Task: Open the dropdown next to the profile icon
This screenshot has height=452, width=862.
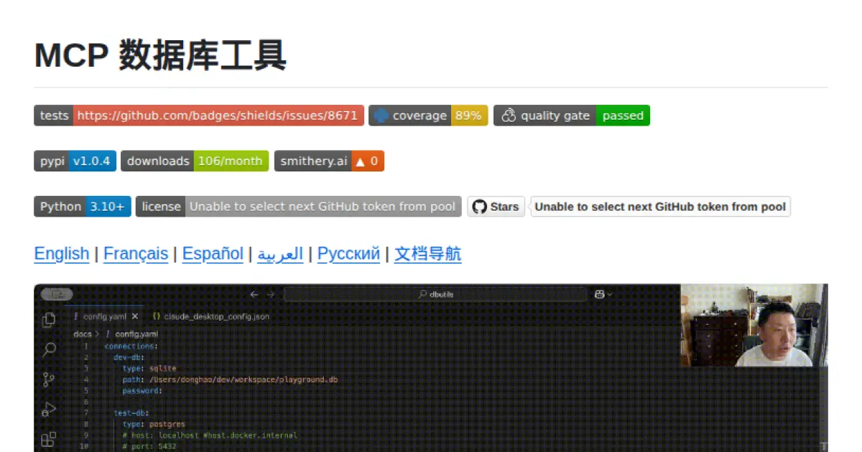Action: [608, 294]
